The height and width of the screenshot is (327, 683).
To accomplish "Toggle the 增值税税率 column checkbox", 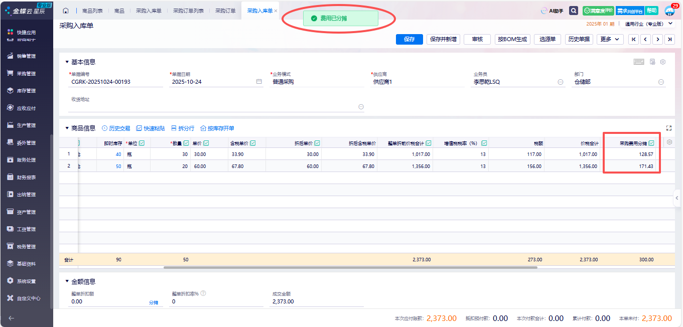I will coord(484,143).
